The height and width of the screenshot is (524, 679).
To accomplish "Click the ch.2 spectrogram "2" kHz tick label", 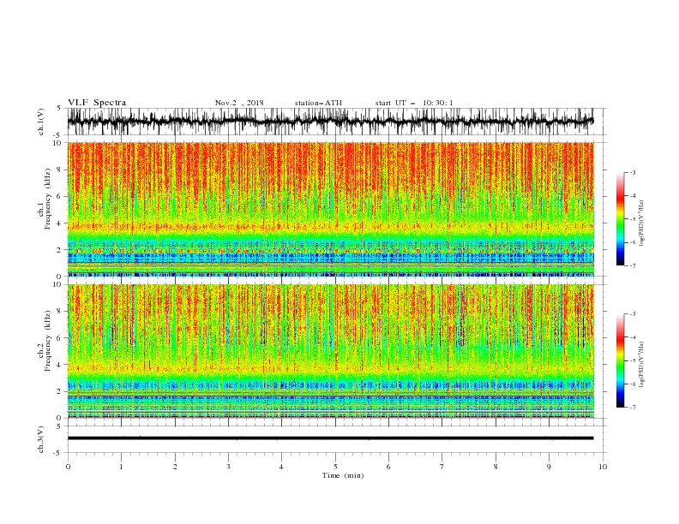I will pyautogui.click(x=60, y=391).
